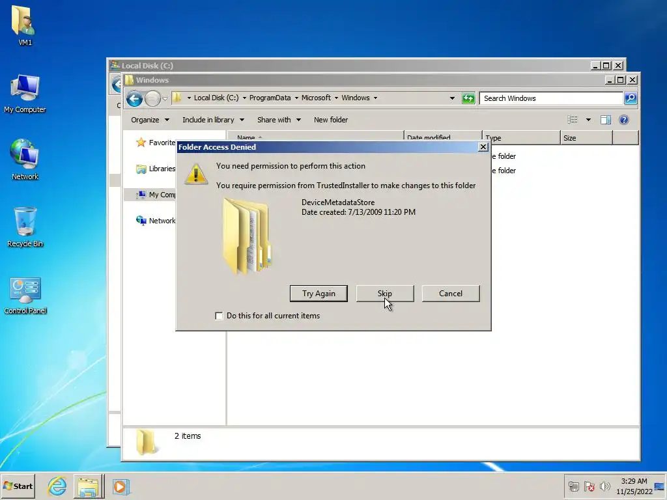Screen dimensions: 667x500
Task: Sort by the Type column header
Action: [x=521, y=138]
